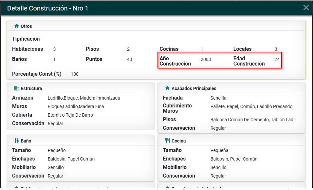The height and width of the screenshot is (190, 313).
Task: Click the house icon beside Acabados Principales
Action: (x=167, y=88)
